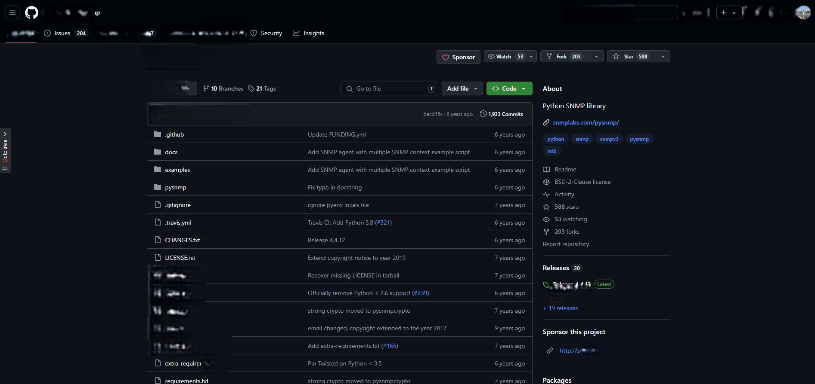
Task: Open the requirements.txt file
Action: [186, 381]
